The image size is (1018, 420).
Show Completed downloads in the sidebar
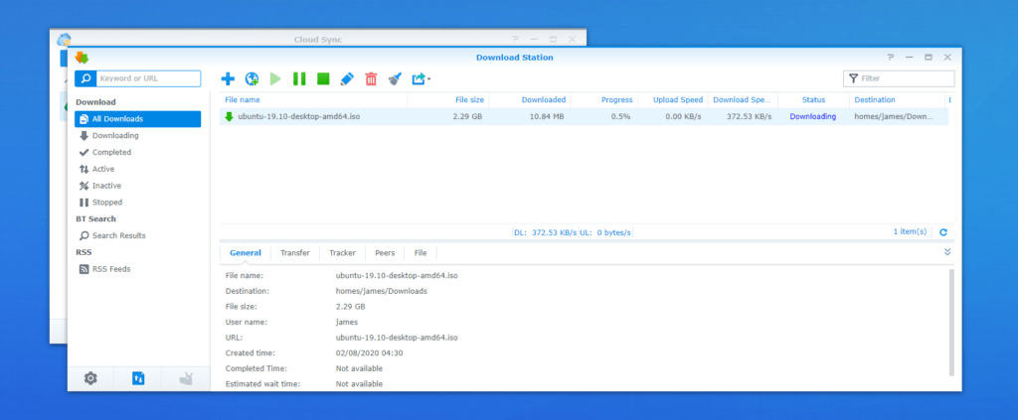tap(111, 152)
